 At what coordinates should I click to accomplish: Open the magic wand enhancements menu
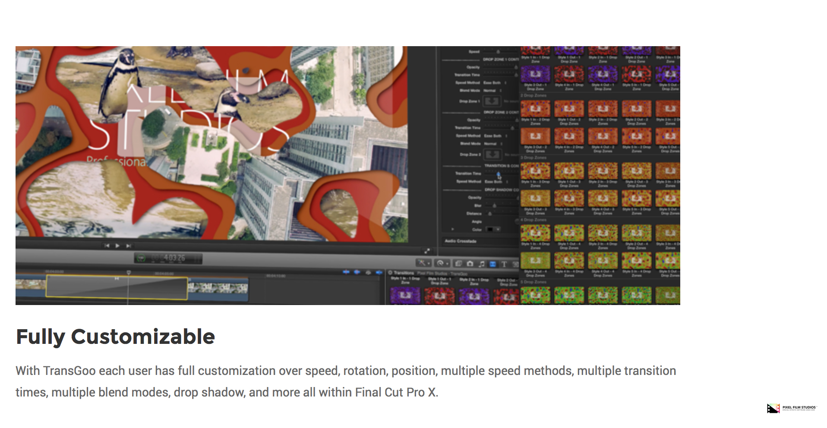tap(423, 263)
